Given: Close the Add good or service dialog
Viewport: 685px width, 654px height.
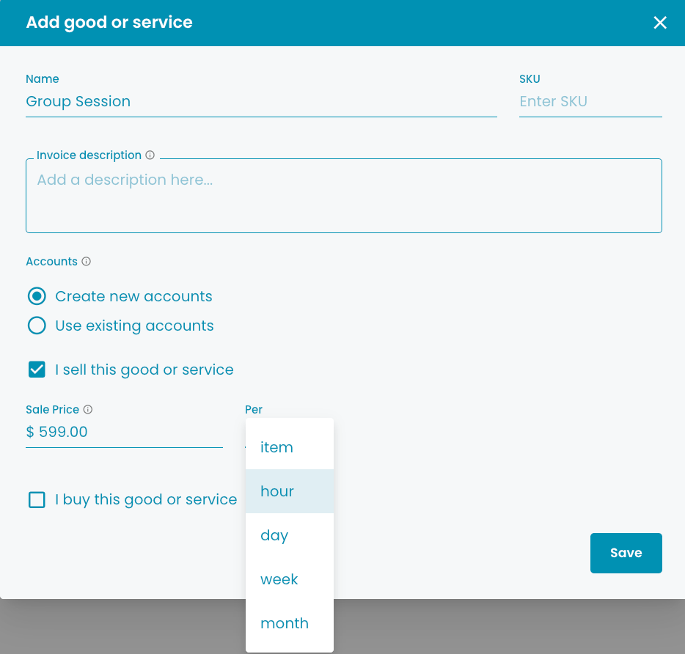Looking at the screenshot, I should [659, 22].
